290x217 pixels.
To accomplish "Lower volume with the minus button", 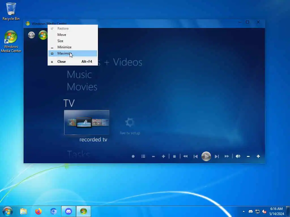I will click(248, 157).
